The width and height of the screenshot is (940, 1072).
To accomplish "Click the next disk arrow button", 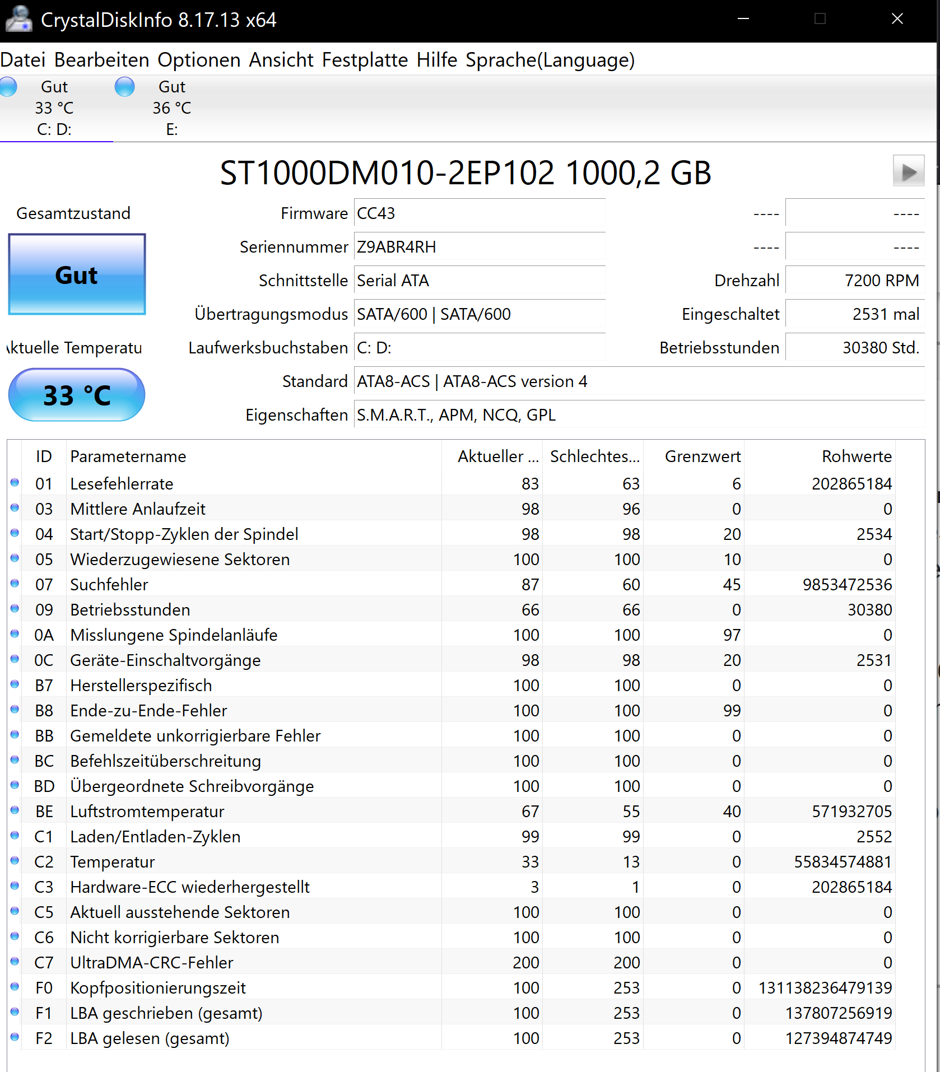I will click(x=908, y=171).
